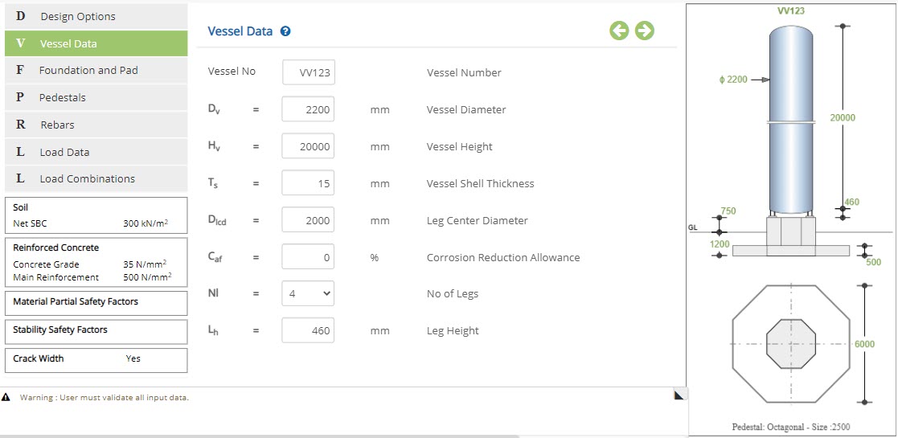Click the Vessel Diameter Dv input field
The height and width of the screenshot is (438, 898).
308,109
